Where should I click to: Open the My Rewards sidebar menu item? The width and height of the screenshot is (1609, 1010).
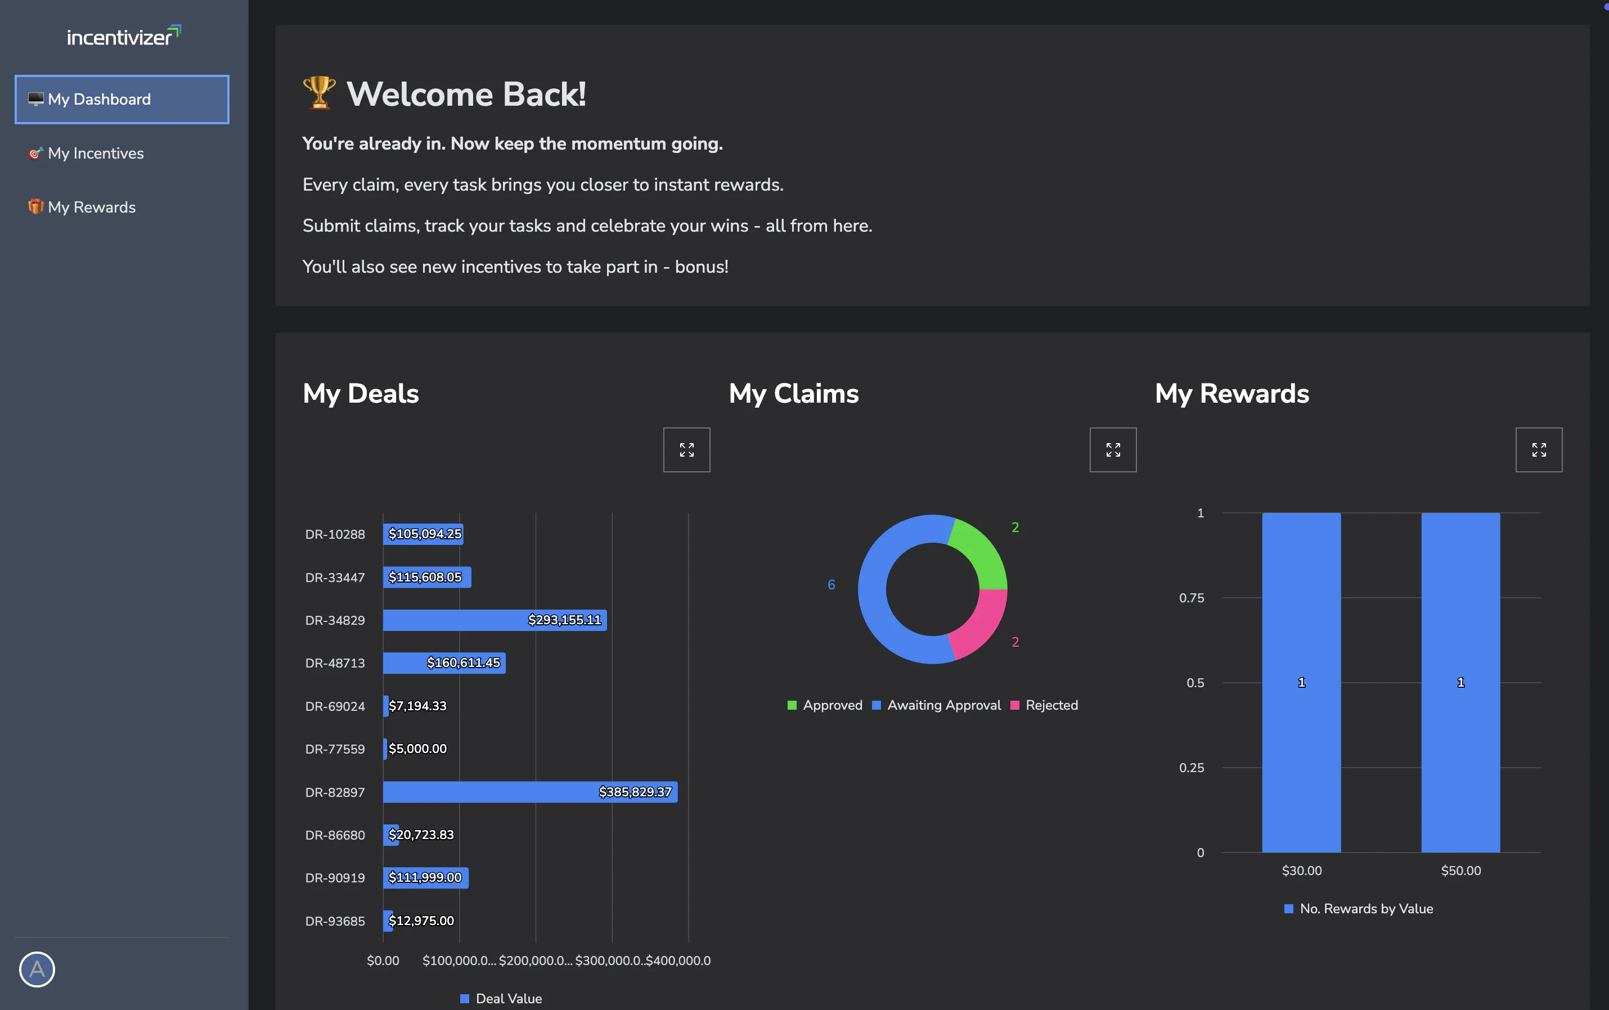(x=122, y=207)
